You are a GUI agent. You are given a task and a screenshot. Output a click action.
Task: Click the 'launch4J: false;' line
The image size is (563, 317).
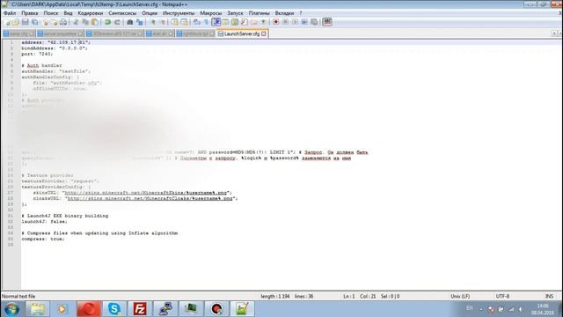pyautogui.click(x=44, y=222)
